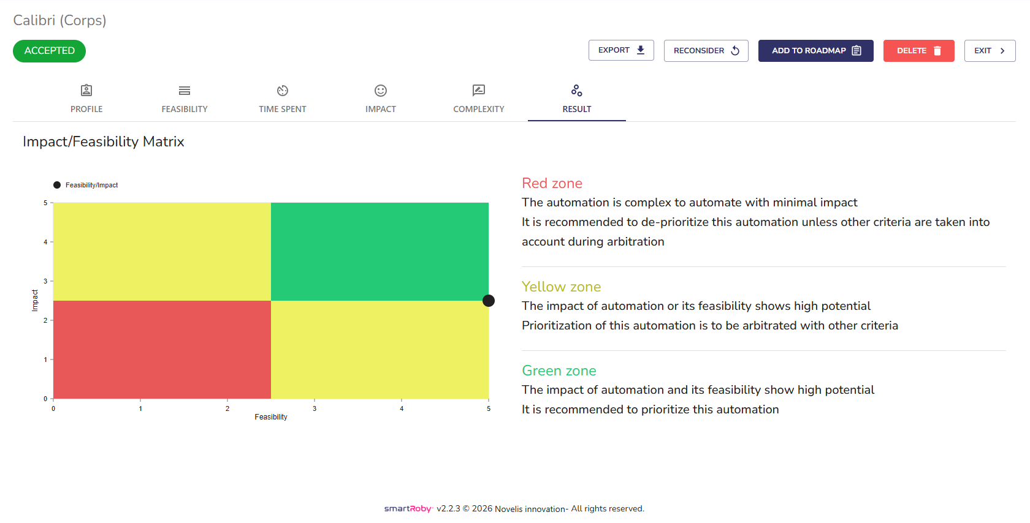Click the Reconsider circular arrow icon
The image size is (1030, 523).
pyautogui.click(x=735, y=51)
